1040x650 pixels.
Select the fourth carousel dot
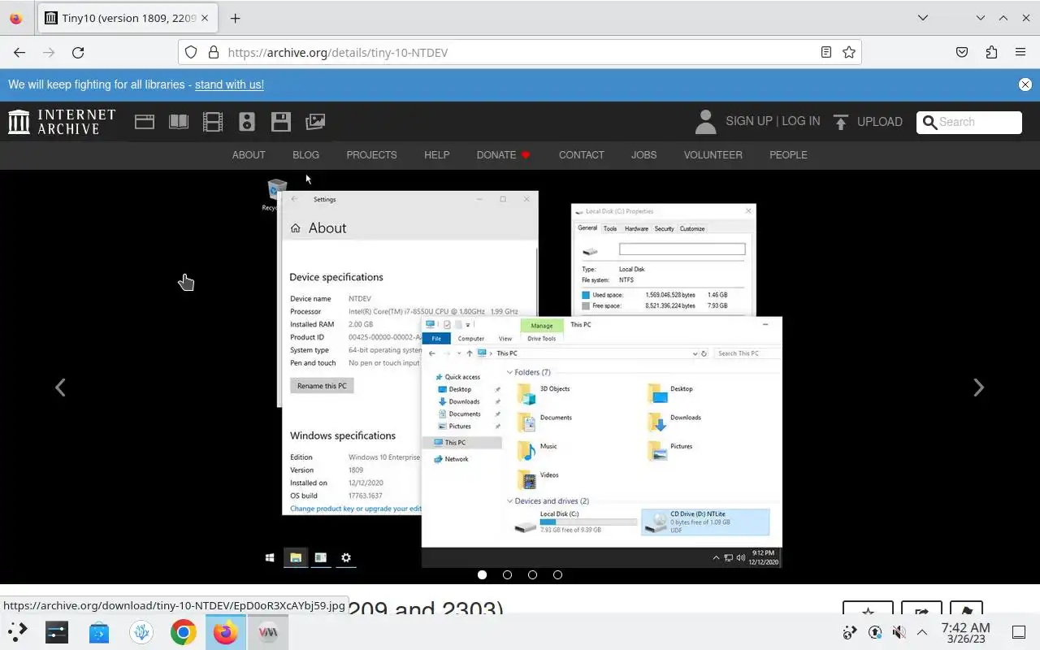coord(557,574)
